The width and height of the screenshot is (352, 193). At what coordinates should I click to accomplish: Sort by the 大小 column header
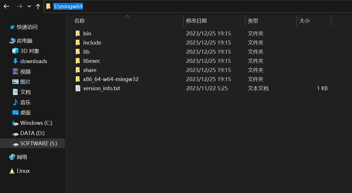coord(304,21)
